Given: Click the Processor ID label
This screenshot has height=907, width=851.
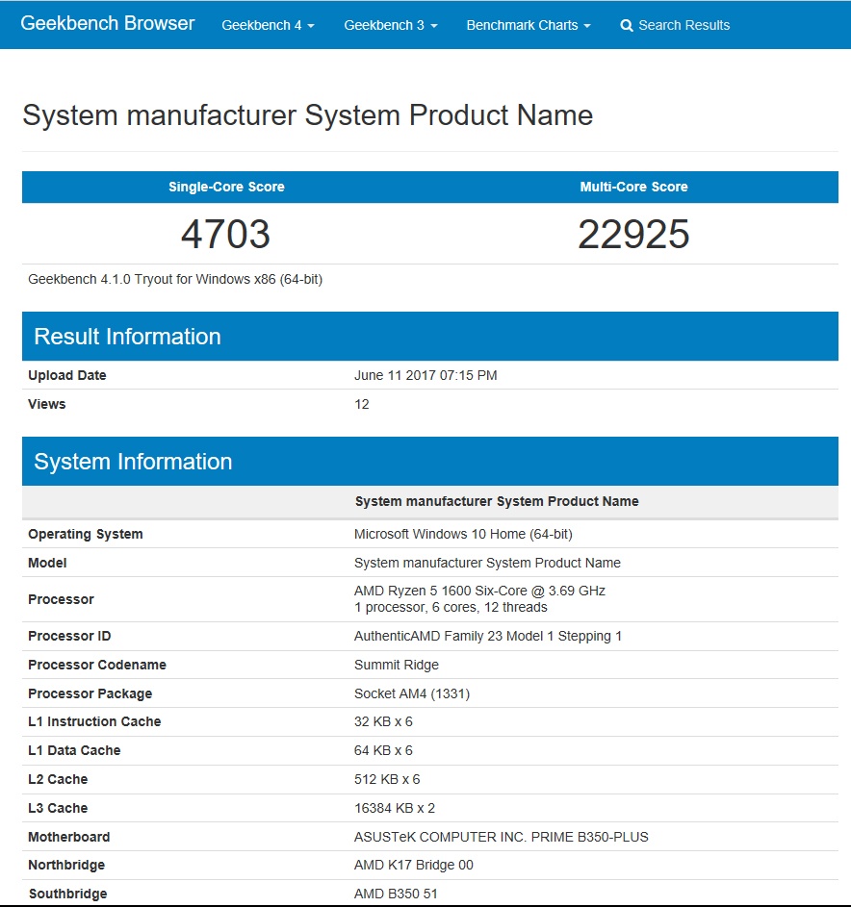Looking at the screenshot, I should coord(69,637).
